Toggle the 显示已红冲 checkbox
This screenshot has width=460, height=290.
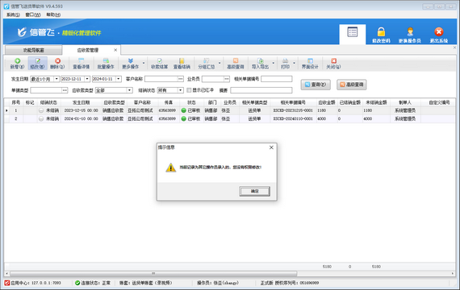point(189,90)
